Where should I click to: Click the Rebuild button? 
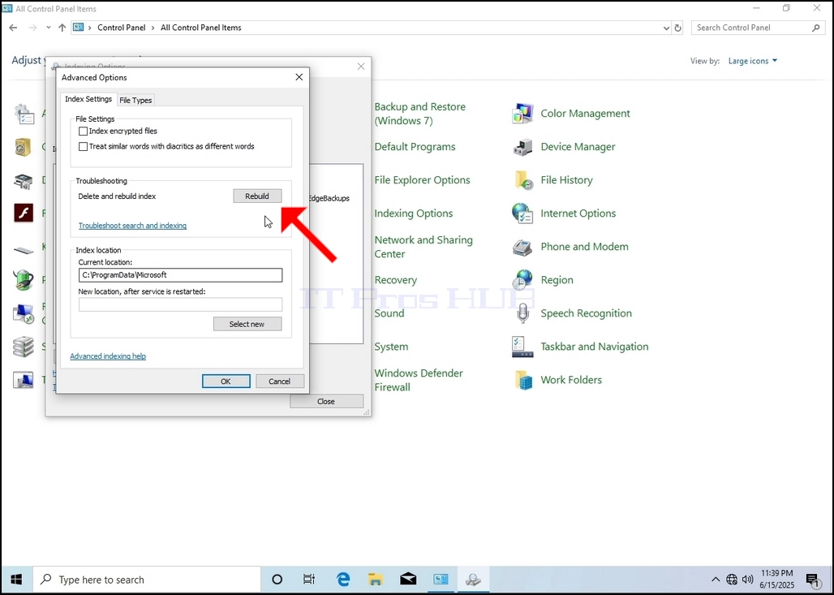[x=257, y=196]
